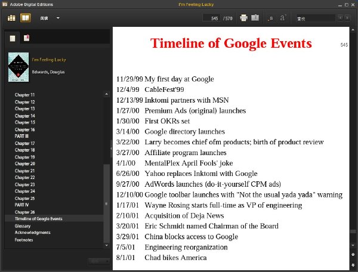Open the Footnotes entry
This screenshot has height=272, width=358.
[24, 240]
